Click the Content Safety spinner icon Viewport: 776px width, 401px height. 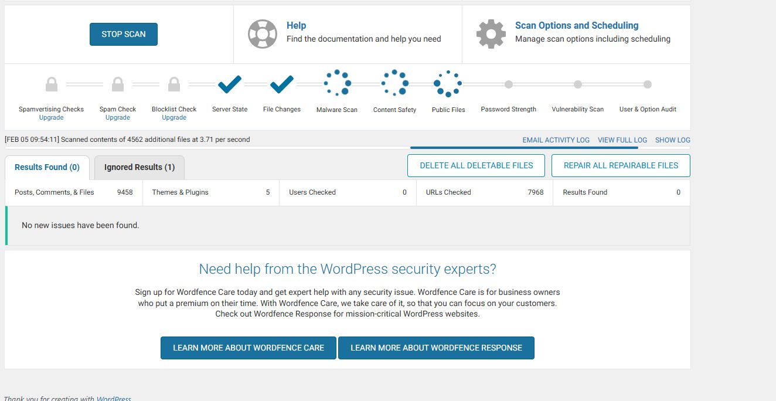tap(394, 83)
